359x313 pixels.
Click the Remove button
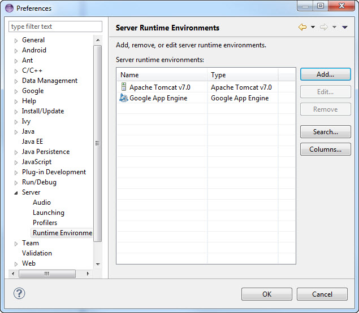[x=325, y=109]
